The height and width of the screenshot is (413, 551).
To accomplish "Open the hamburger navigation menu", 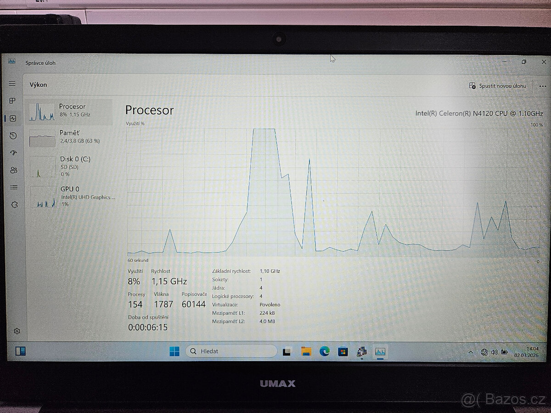I will coord(12,84).
